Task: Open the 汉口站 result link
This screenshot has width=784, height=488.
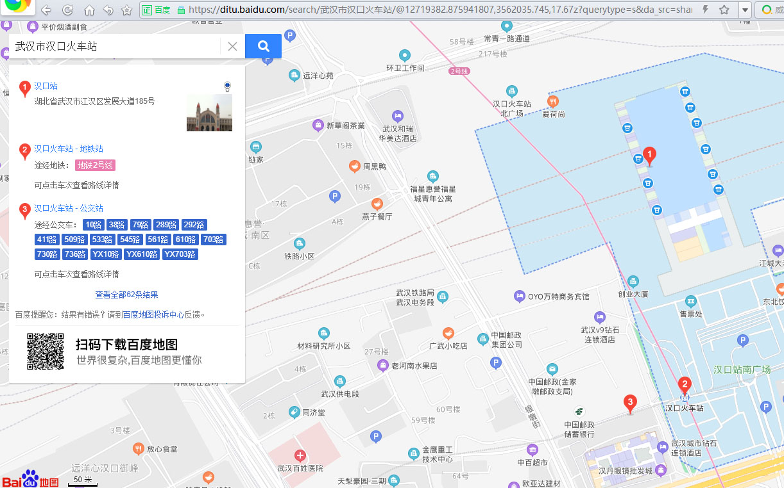Action: [46, 86]
